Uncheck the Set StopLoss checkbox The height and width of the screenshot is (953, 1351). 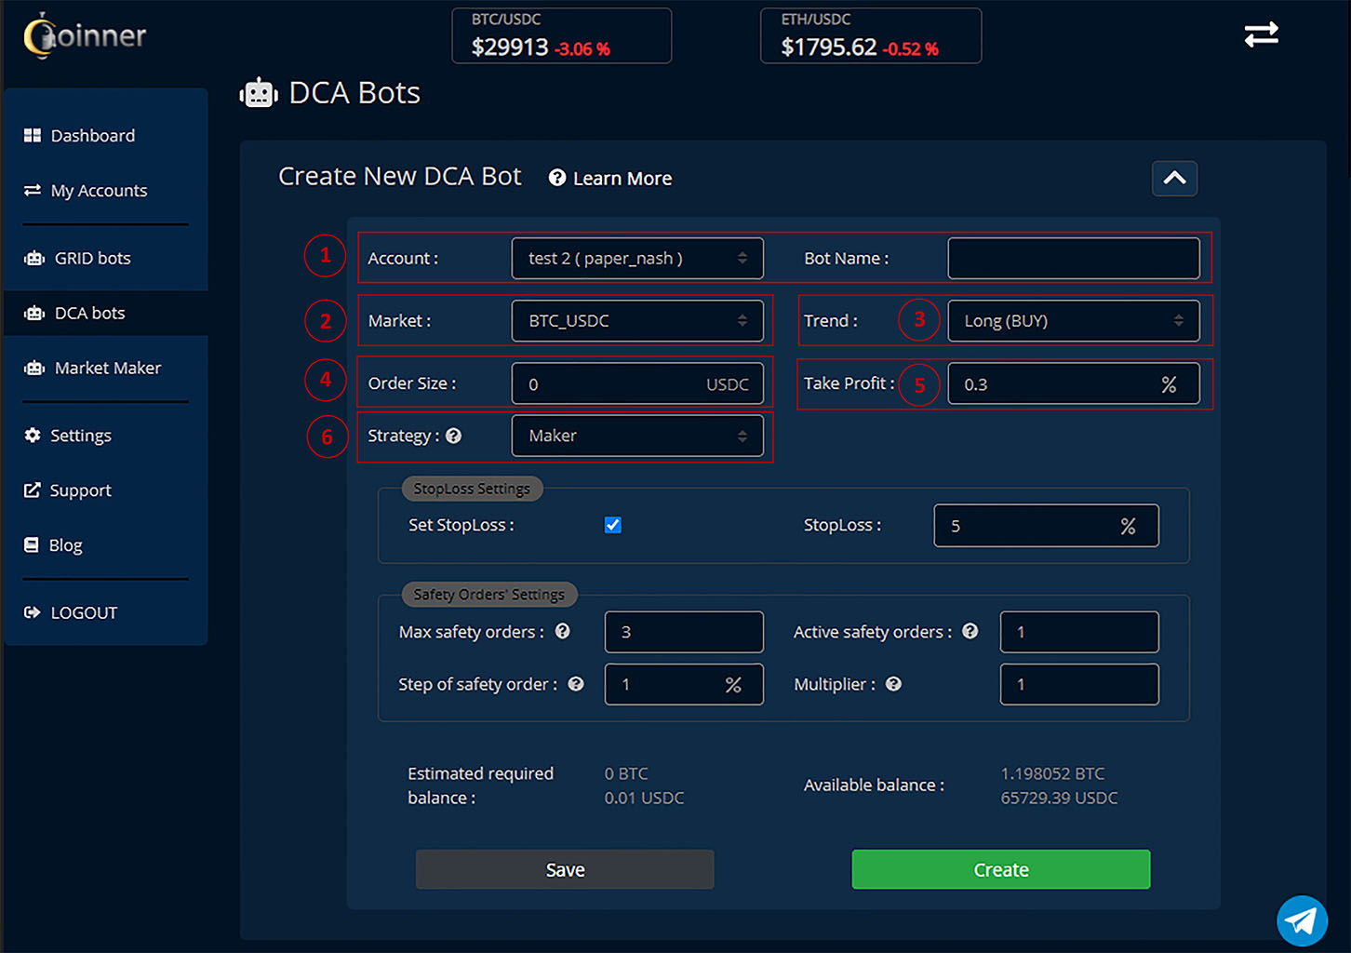(x=612, y=525)
